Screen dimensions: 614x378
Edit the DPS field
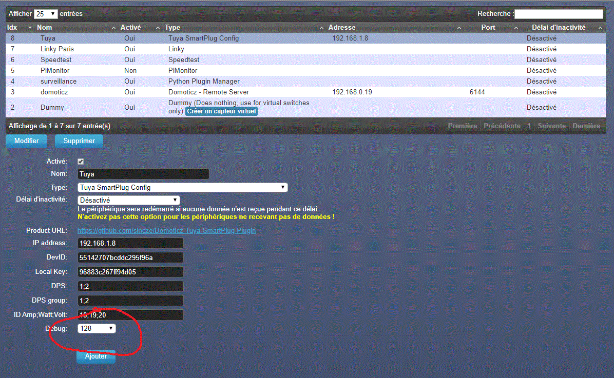point(130,286)
